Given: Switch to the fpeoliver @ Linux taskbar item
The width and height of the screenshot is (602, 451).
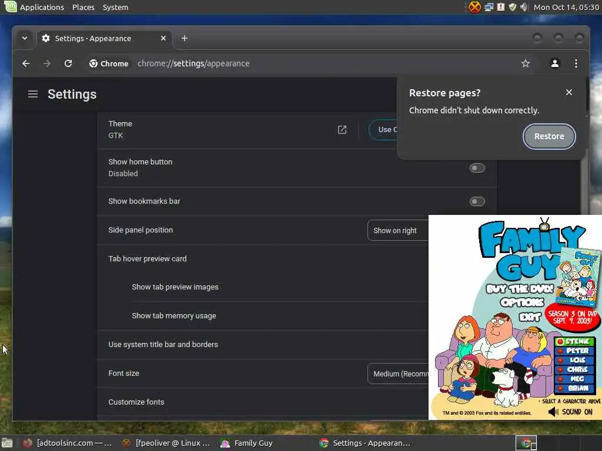Looking at the screenshot, I should pyautogui.click(x=166, y=443).
